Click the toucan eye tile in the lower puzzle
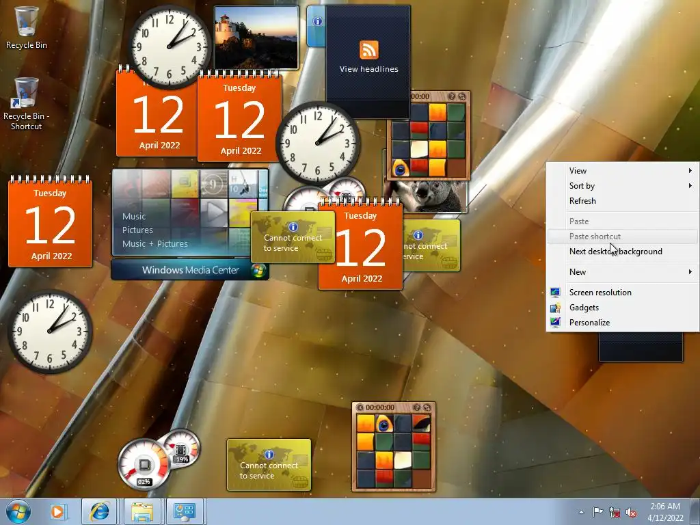This screenshot has width=700, height=525. click(384, 424)
